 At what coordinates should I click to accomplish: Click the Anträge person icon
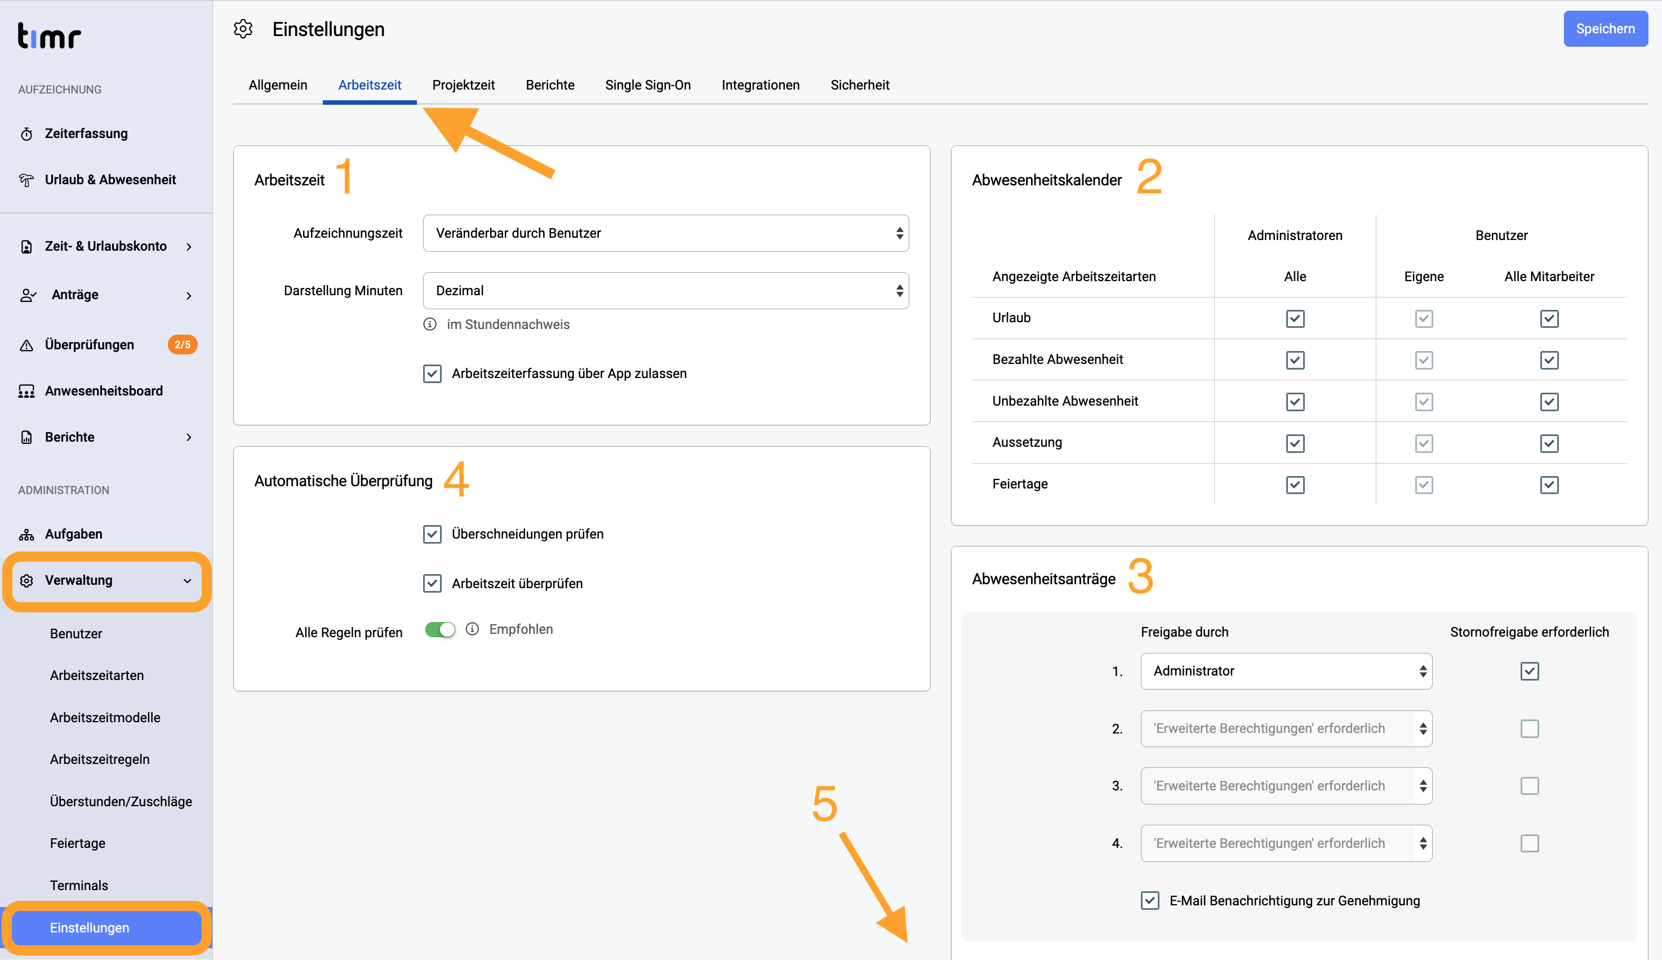[x=28, y=295]
